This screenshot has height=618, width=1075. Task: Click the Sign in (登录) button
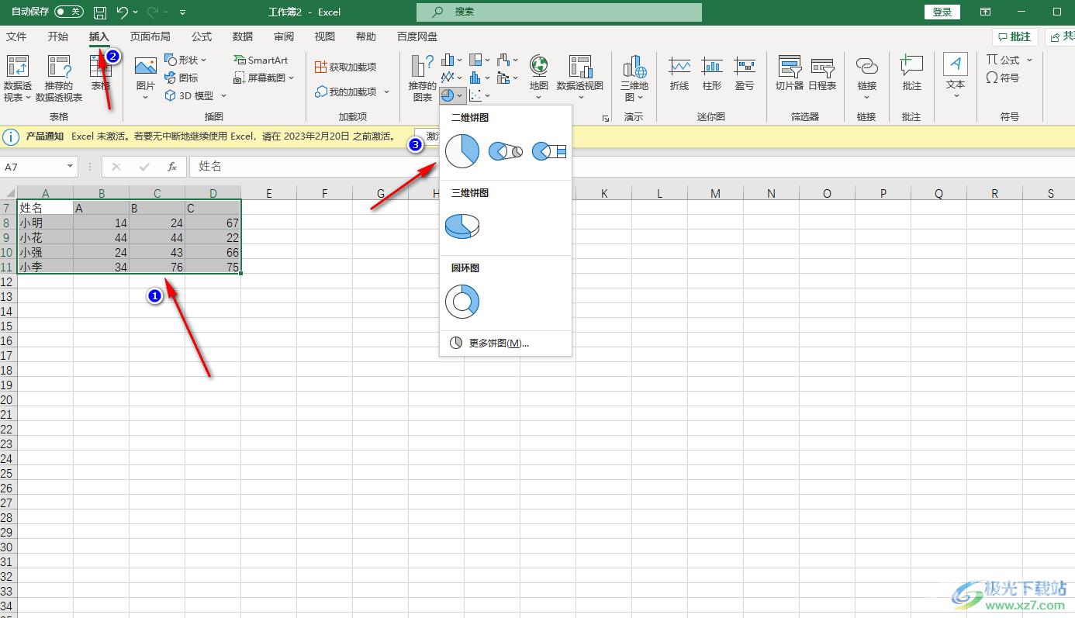click(942, 12)
